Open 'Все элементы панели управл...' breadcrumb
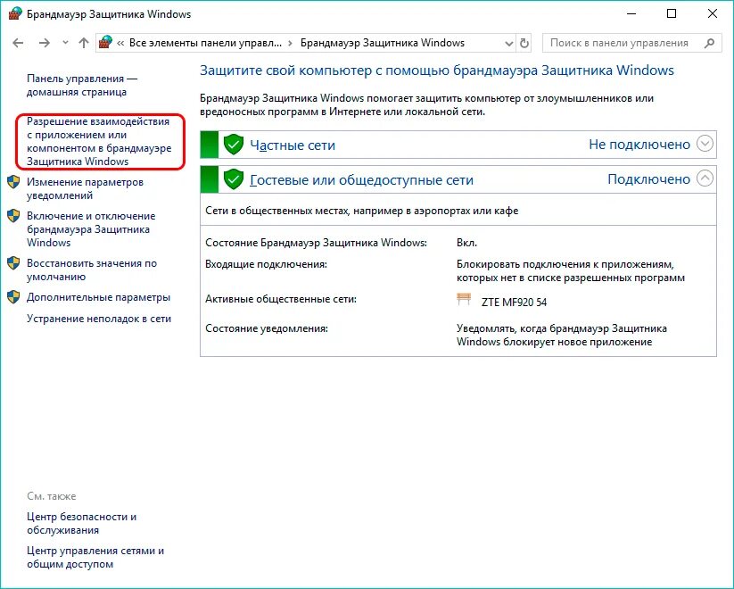Screen dimensions: 734x589 tap(205, 43)
